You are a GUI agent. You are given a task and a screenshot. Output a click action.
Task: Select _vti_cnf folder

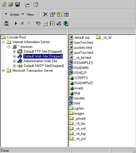click(80, 129)
